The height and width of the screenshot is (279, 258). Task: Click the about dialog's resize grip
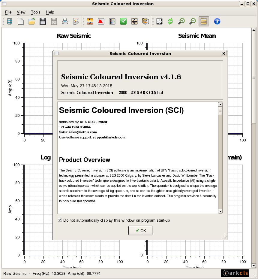click(224, 236)
